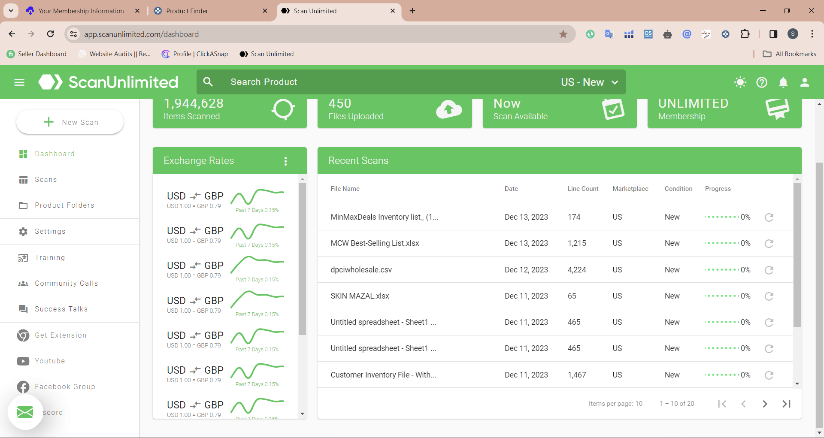Reload the current page
The width and height of the screenshot is (824, 438).
tap(51, 34)
